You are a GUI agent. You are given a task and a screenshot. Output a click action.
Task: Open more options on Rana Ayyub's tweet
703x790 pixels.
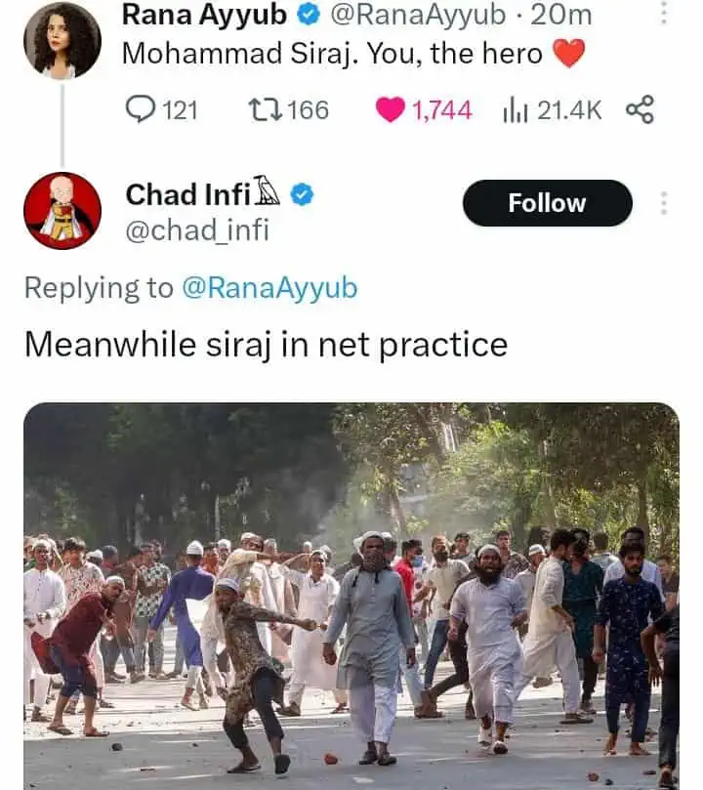[664, 14]
